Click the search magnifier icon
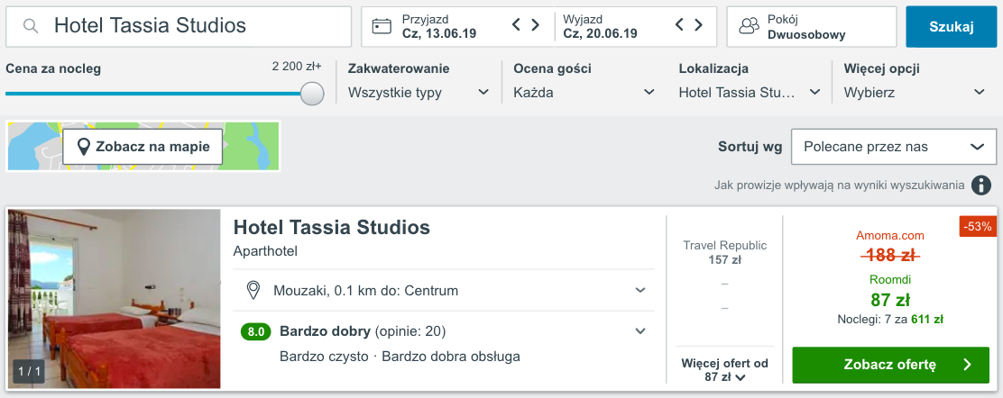The height and width of the screenshot is (398, 1003). pyautogui.click(x=31, y=27)
